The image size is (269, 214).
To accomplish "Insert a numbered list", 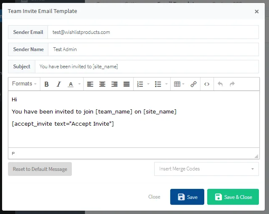I will click(140, 84).
